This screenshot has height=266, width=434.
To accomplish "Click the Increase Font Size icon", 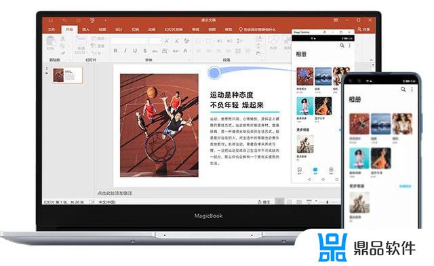I will [x=167, y=41].
